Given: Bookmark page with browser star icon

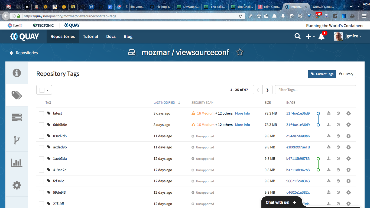Looking at the screenshot, I should pos(259,16).
